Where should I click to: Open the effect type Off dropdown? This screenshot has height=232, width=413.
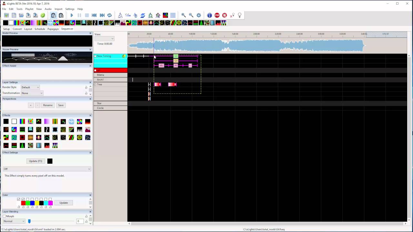pos(47,169)
